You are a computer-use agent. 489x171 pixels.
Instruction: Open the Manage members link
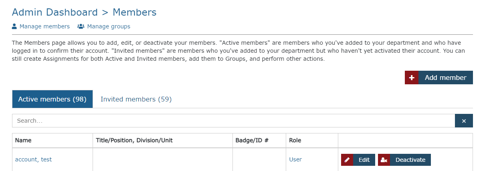coord(44,26)
